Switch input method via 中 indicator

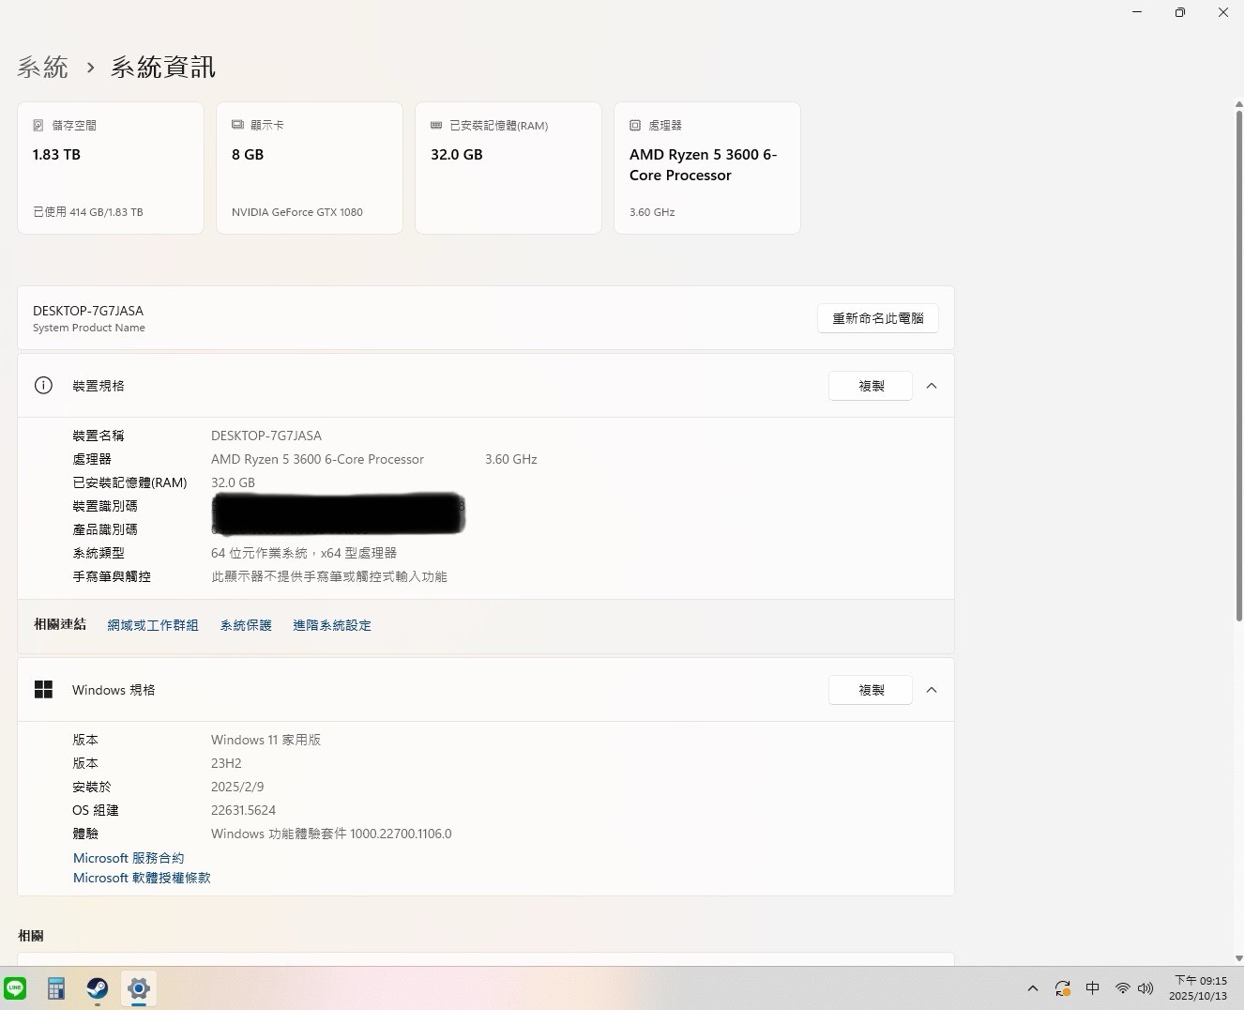click(1093, 988)
